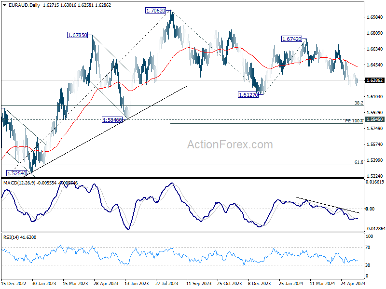
Task: Click the RSI 30 level label
Action: pos(368,265)
